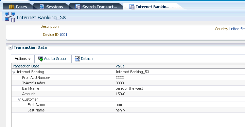The width and height of the screenshot is (245, 127).
Task: Collapse the Internet Banking tree node
Action: point(14,72)
